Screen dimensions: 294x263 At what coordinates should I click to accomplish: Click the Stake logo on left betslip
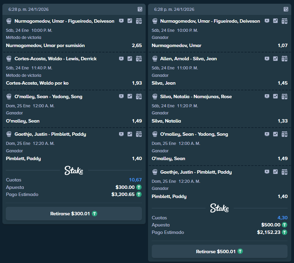pos(74,171)
